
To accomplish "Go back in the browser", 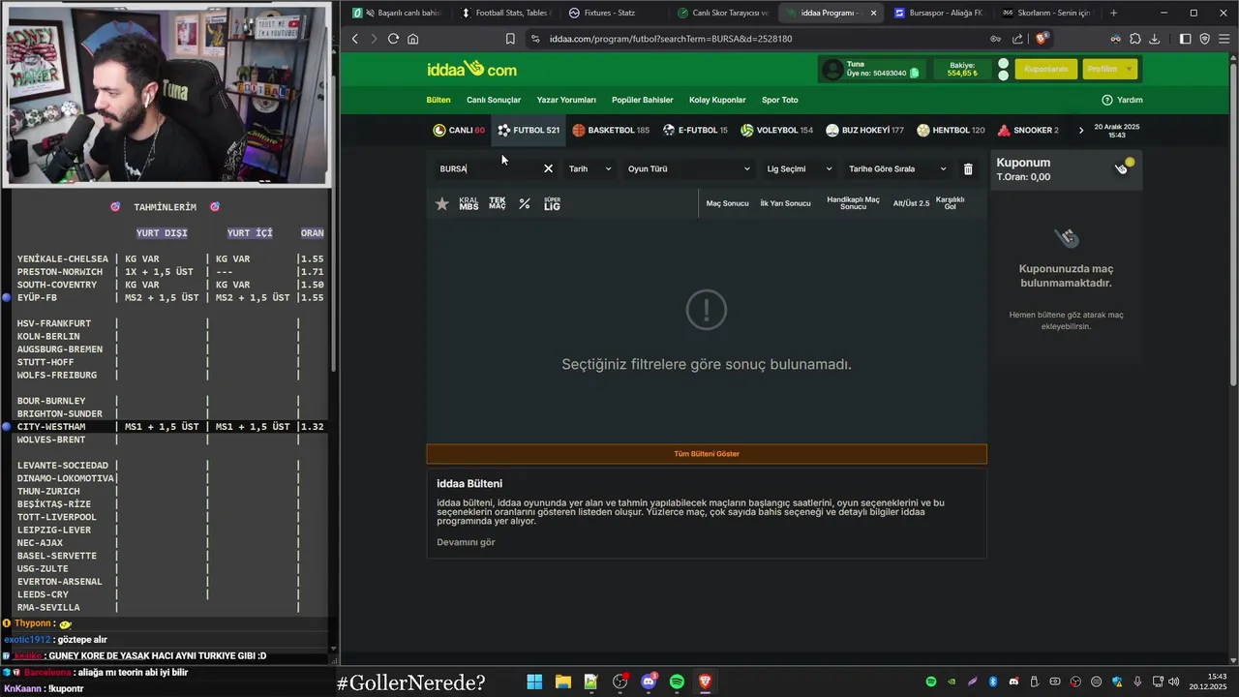I will [355, 39].
